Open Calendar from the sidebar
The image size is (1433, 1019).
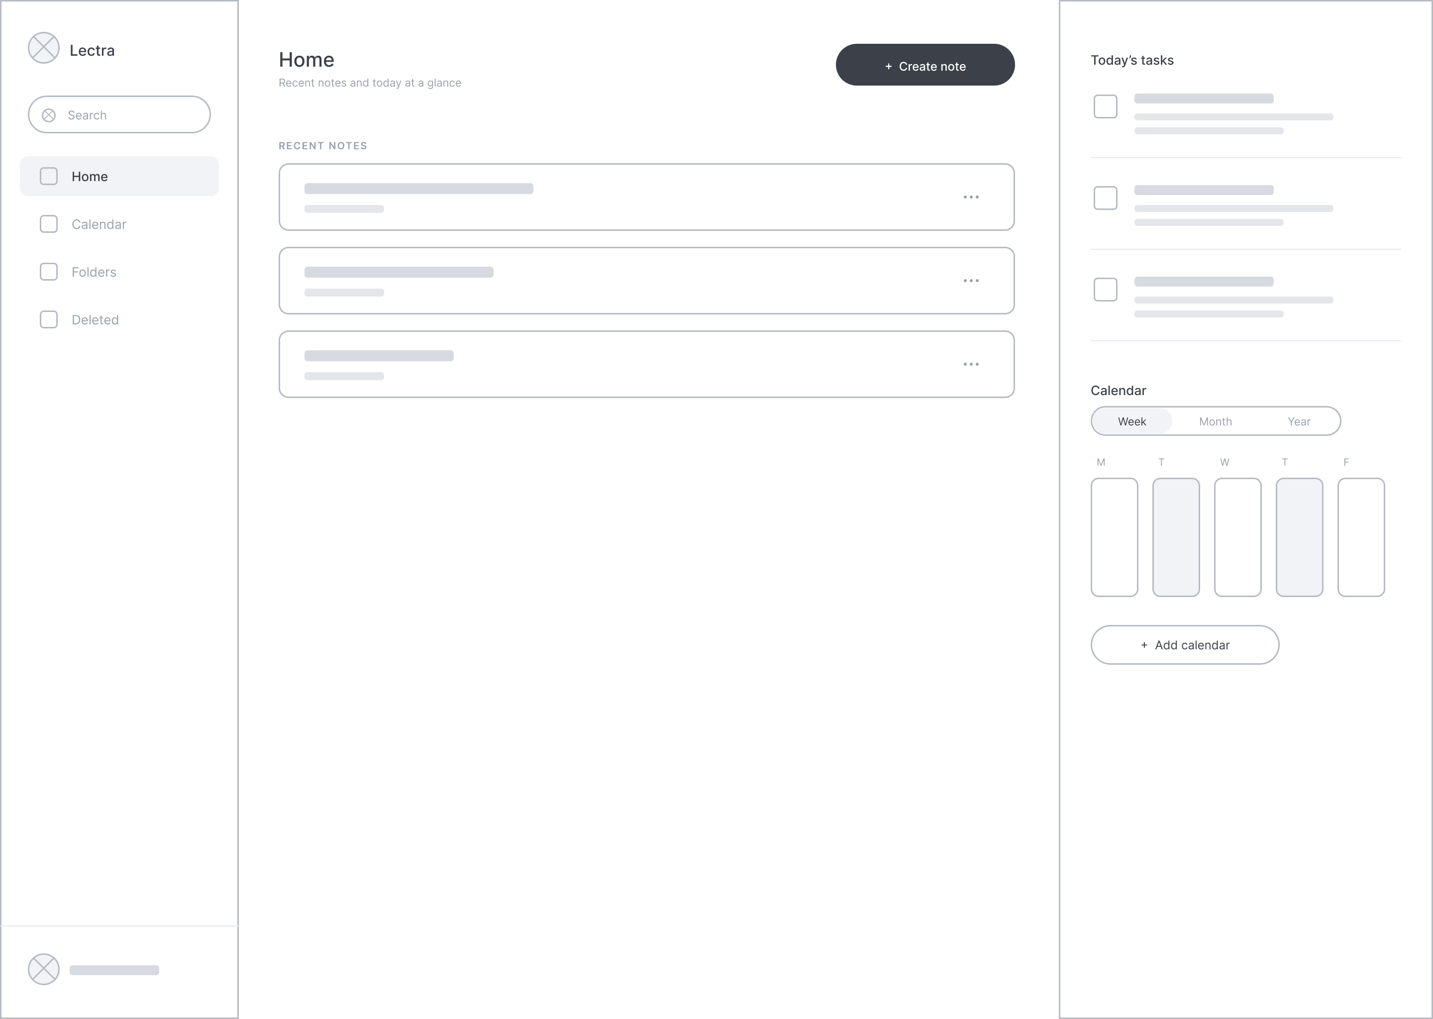tap(119, 224)
